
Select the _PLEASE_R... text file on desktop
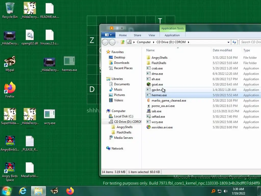click(x=30, y=143)
